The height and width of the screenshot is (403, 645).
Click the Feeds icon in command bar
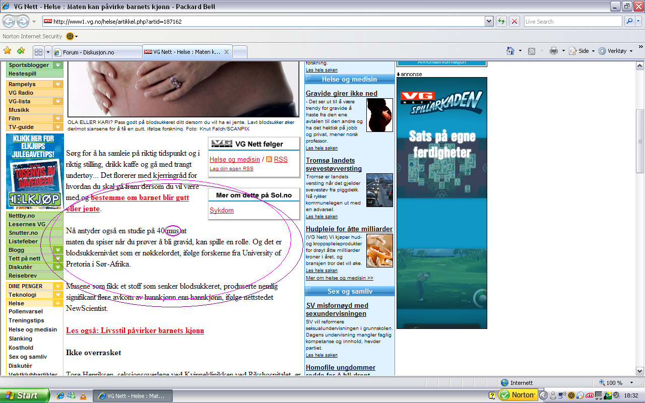click(531, 51)
